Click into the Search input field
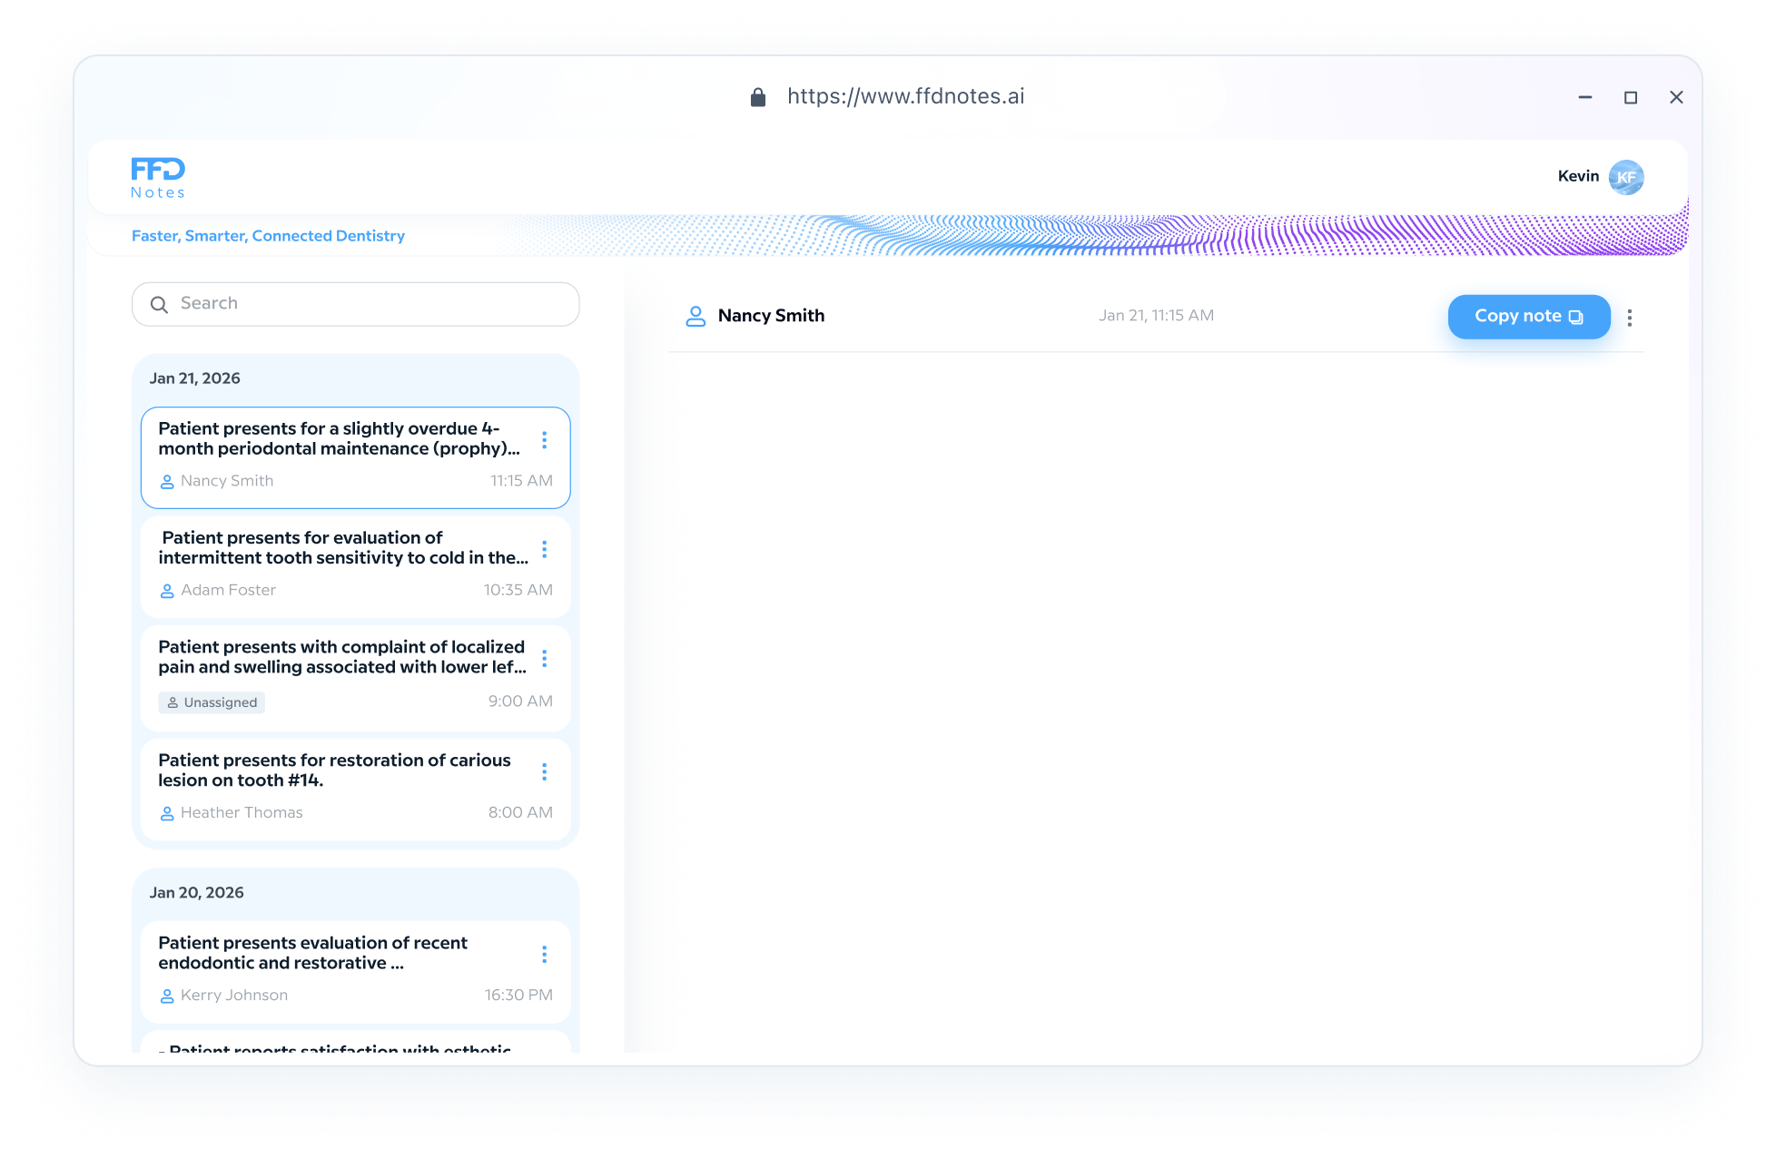The image size is (1776, 1158). (372, 304)
